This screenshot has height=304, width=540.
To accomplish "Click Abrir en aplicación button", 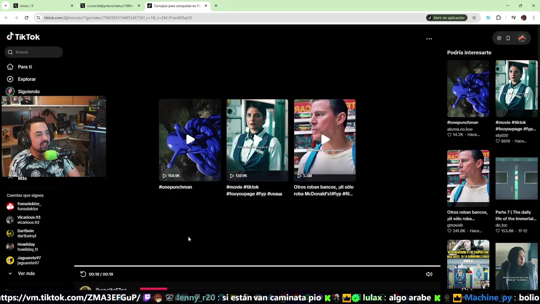I will click(446, 18).
